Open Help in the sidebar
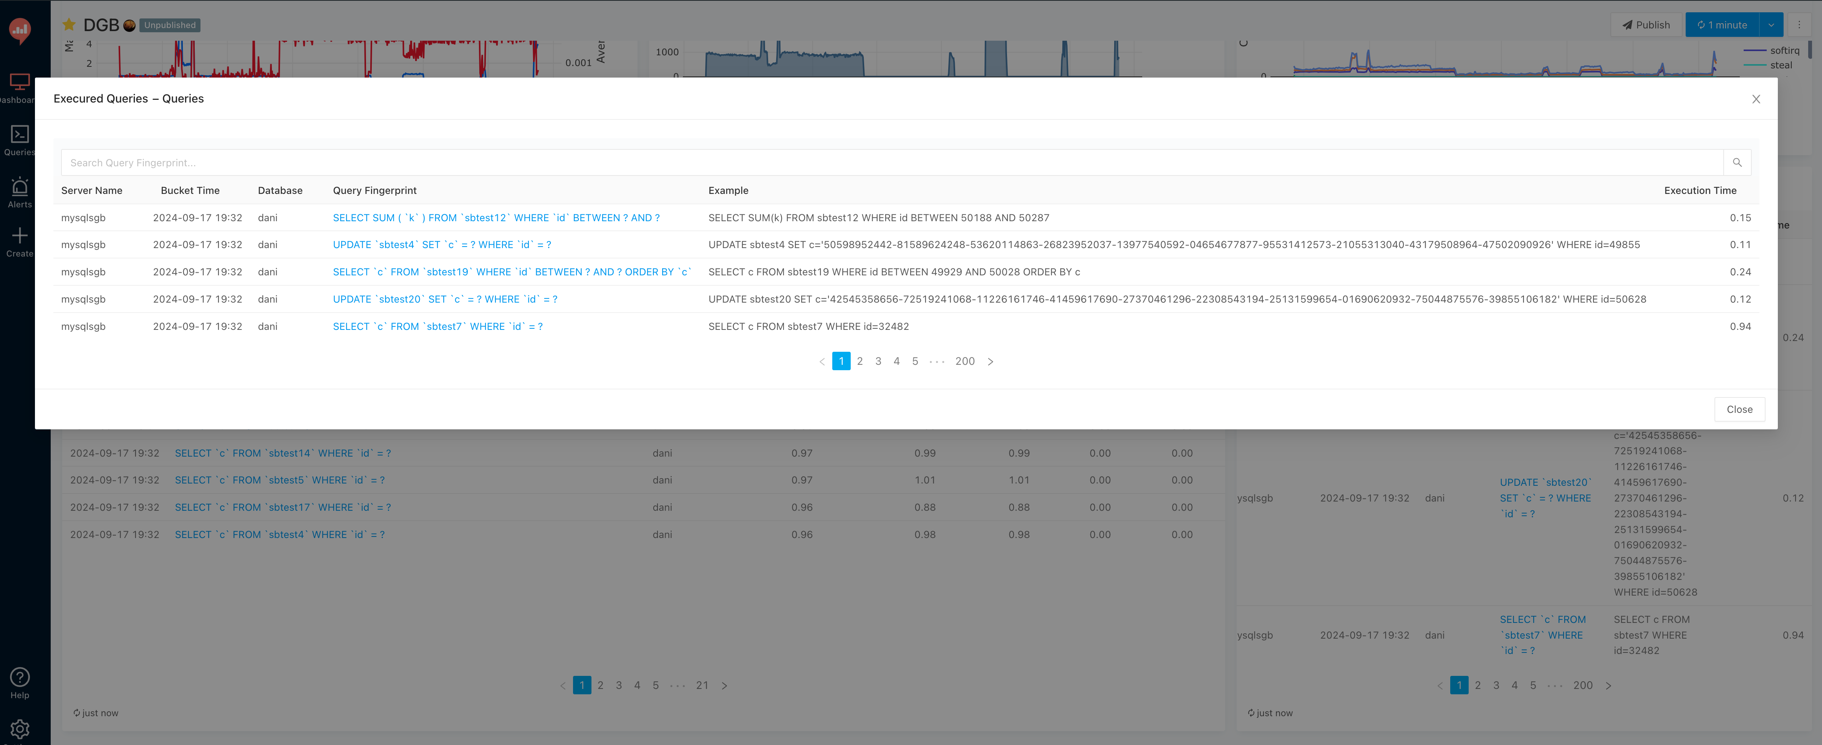Image resolution: width=1822 pixels, height=745 pixels. (x=20, y=684)
